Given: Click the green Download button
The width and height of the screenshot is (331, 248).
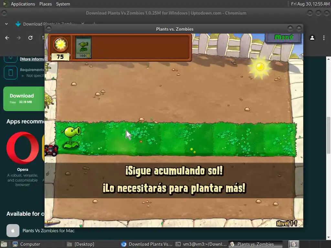Looking at the screenshot, I should [x=24, y=98].
